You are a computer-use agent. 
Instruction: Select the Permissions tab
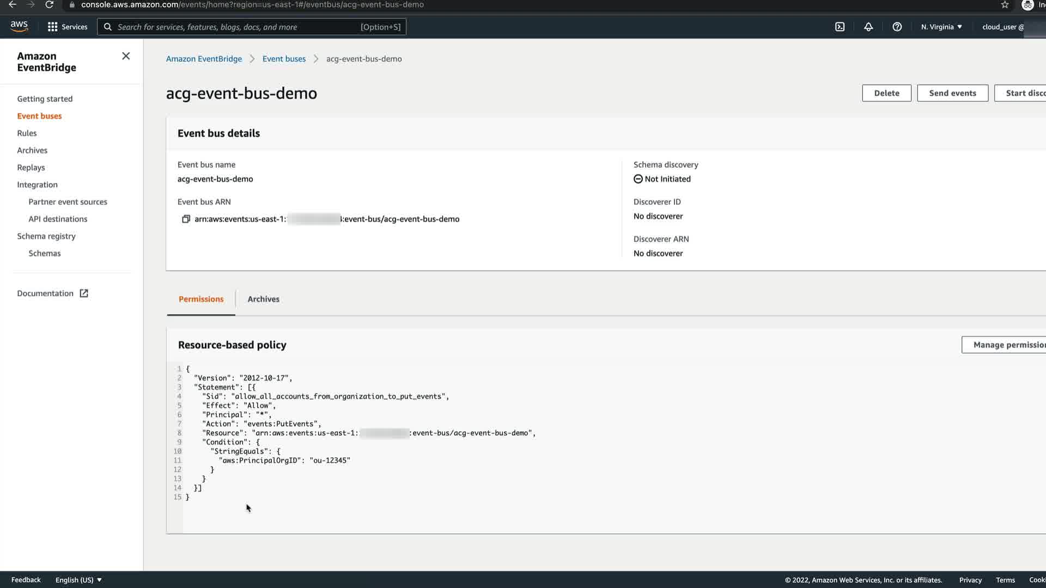click(201, 299)
